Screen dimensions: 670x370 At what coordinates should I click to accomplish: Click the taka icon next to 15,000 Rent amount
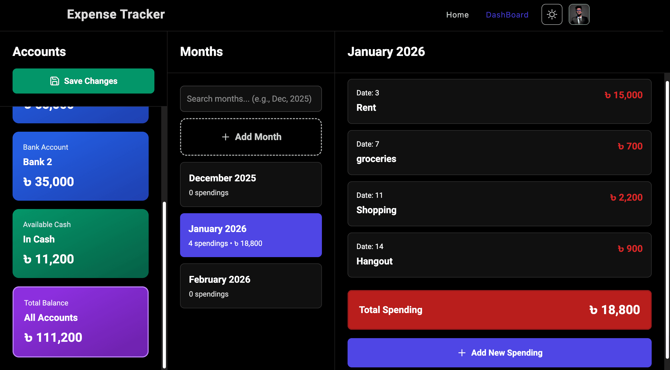[607, 95]
